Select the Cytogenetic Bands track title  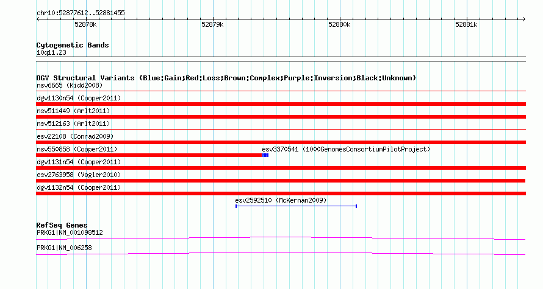coord(73,45)
